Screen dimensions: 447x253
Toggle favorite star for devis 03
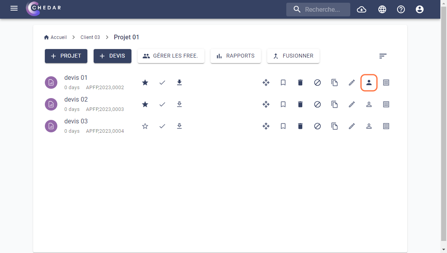pyautogui.click(x=145, y=126)
